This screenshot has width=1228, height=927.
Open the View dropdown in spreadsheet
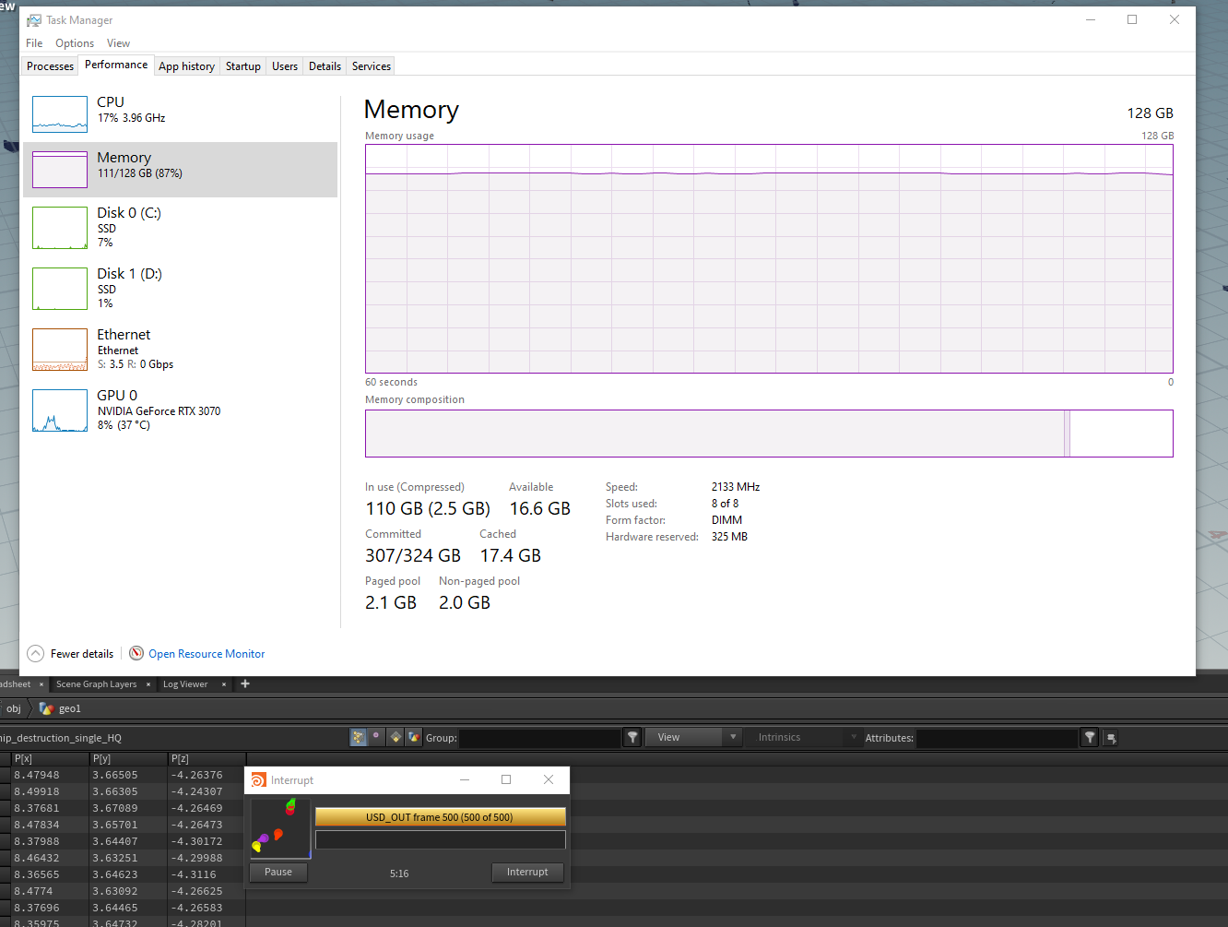(692, 737)
